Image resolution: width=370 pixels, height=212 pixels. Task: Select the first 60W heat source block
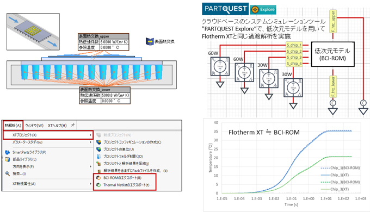(x=220, y=66)
